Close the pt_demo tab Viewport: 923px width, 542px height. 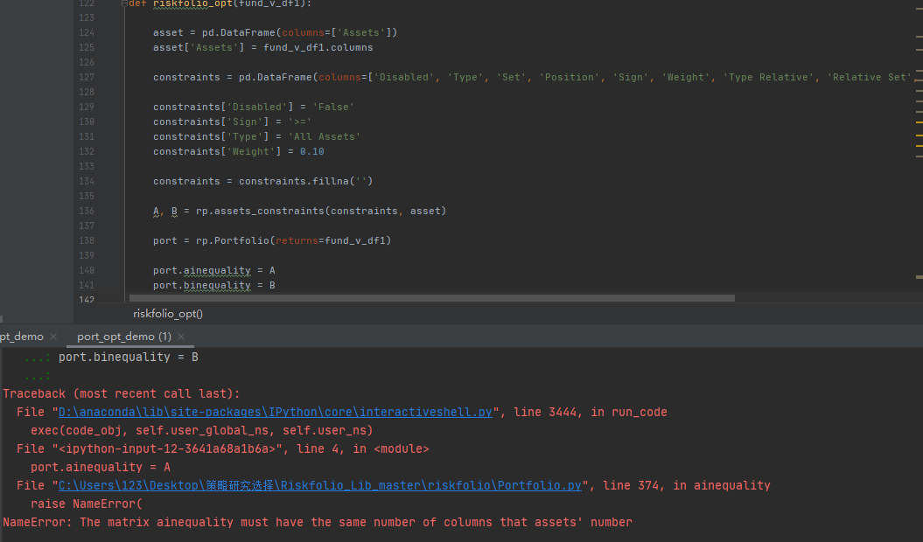coord(53,336)
